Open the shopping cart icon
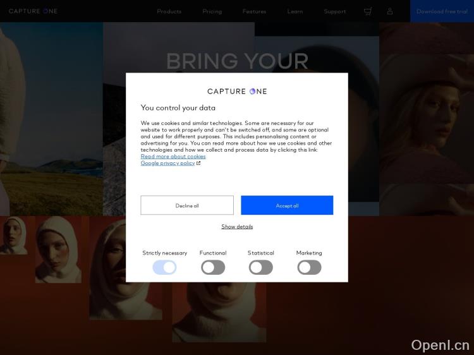Image resolution: width=474 pixels, height=355 pixels. (368, 11)
